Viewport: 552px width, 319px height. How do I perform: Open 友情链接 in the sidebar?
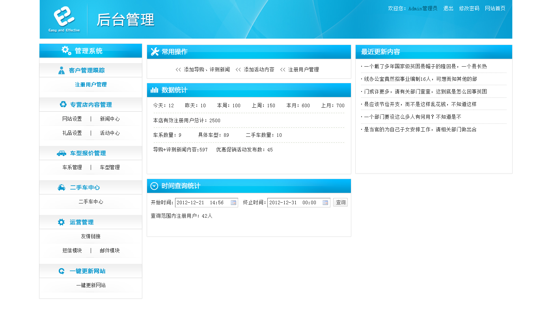click(91, 237)
